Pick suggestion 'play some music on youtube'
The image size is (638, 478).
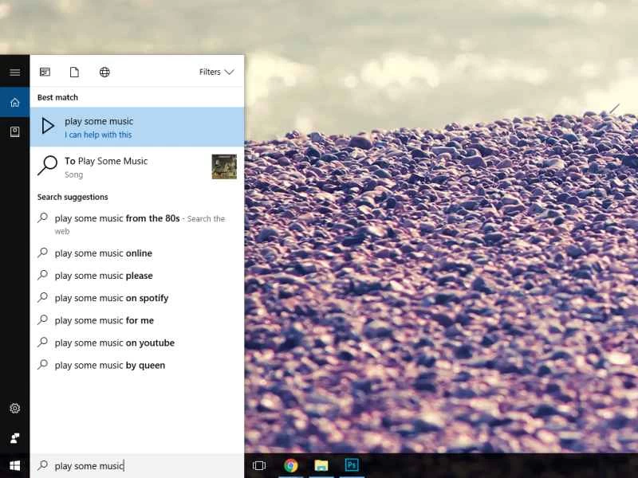point(115,343)
